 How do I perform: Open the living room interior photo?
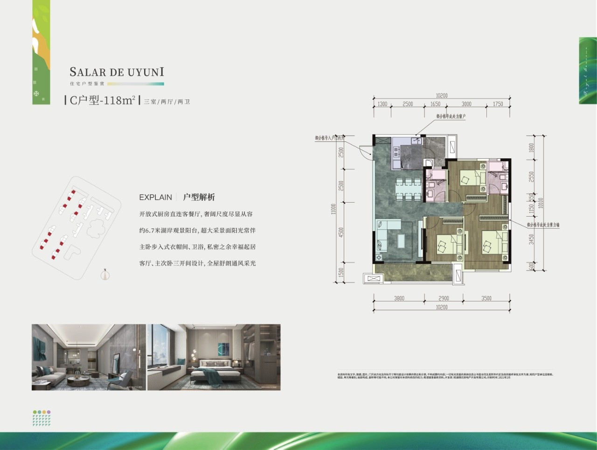tap(89, 357)
